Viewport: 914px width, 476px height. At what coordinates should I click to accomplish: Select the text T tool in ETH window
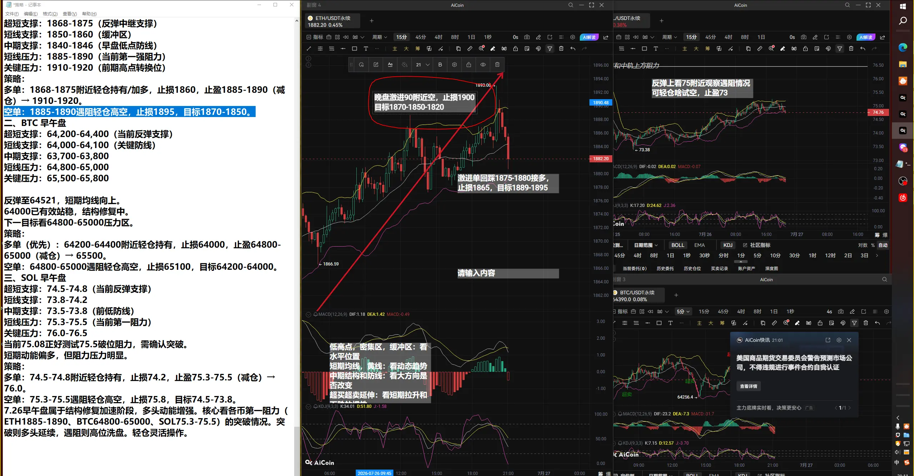[x=366, y=49]
